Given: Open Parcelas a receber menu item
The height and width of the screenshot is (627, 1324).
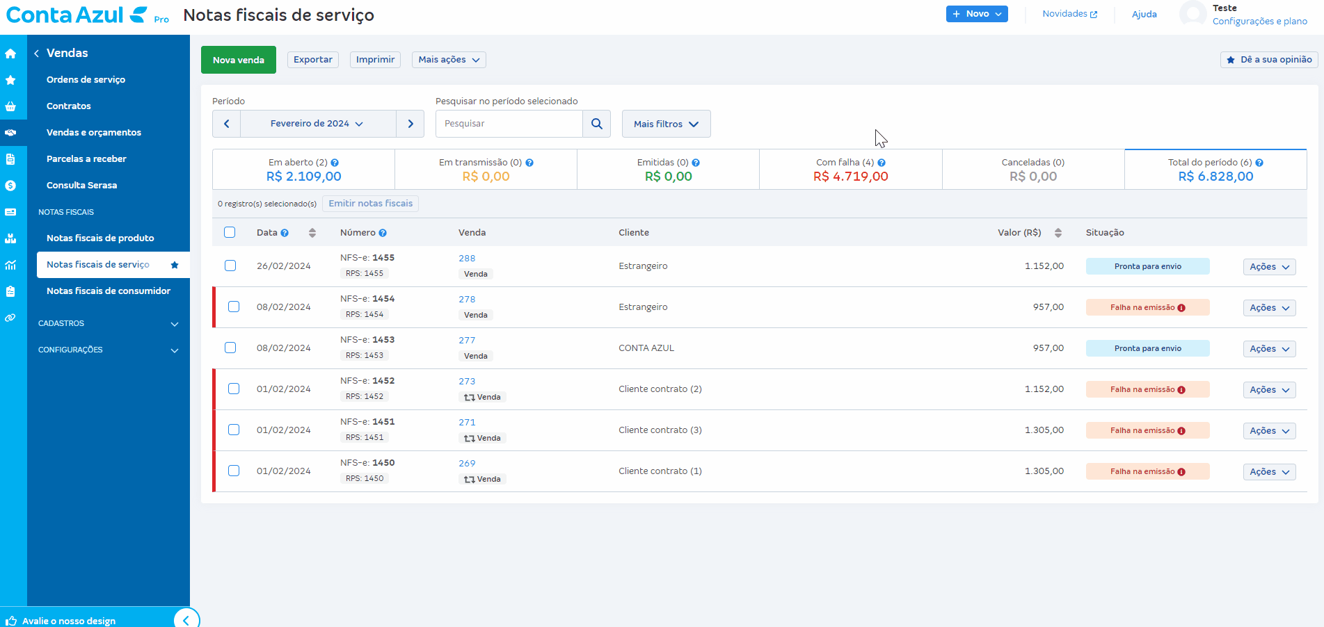Looking at the screenshot, I should 86,159.
